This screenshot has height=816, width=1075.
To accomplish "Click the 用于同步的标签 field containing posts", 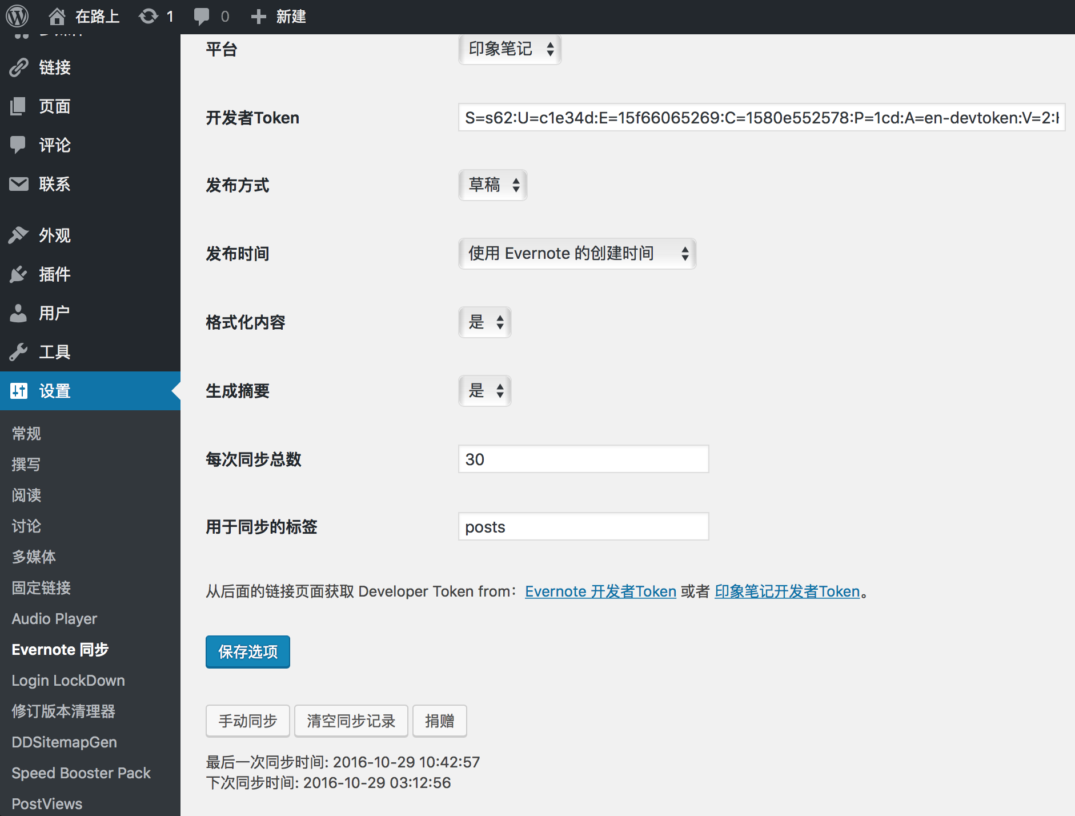I will point(584,527).
